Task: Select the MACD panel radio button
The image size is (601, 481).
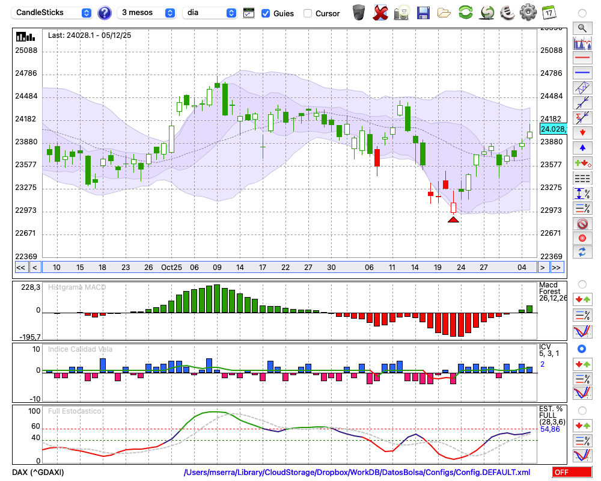Action: [582, 284]
